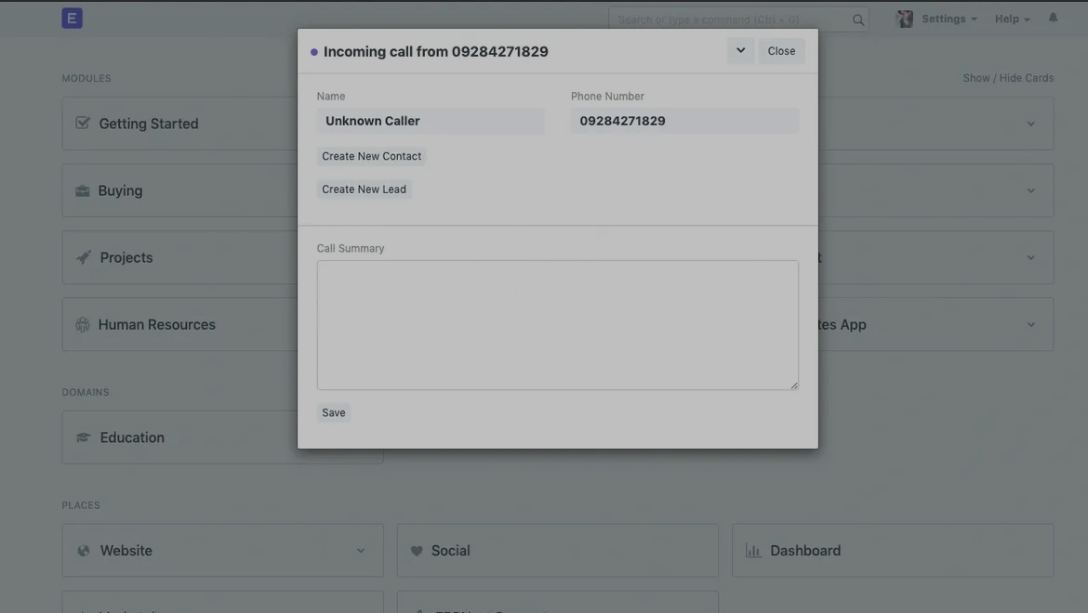The width and height of the screenshot is (1088, 613).
Task: Save the call summary
Action: 334,412
